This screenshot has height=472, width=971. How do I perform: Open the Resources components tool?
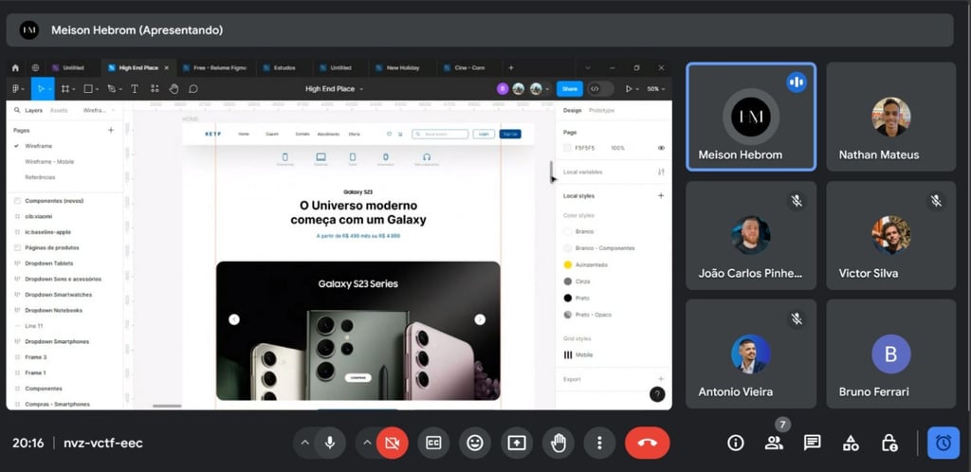click(155, 89)
